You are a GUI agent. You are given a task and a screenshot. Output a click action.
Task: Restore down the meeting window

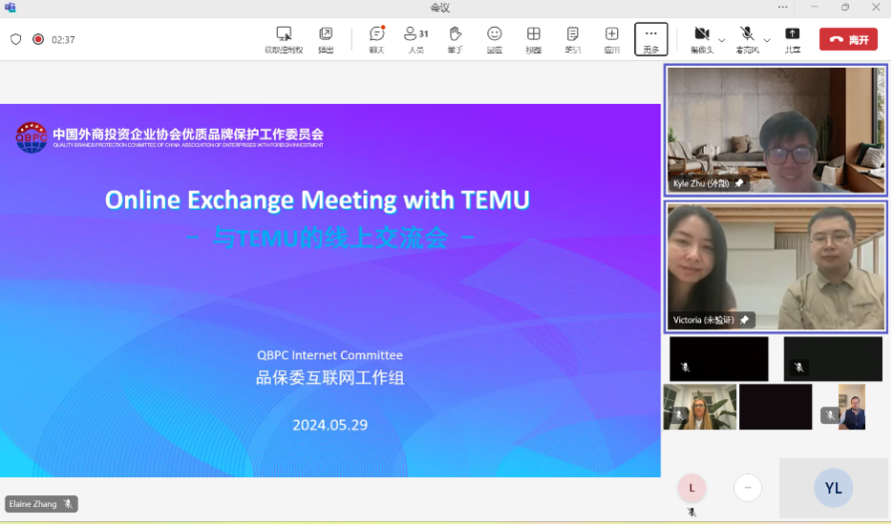coord(845,7)
